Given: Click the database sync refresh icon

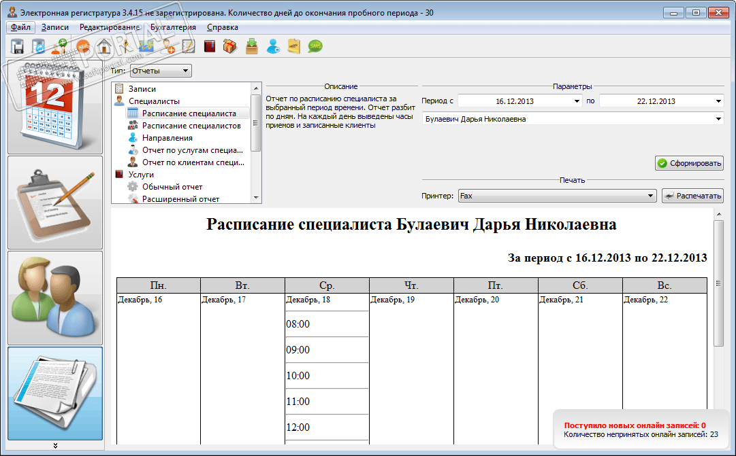Looking at the screenshot, I should pyautogui.click(x=38, y=46).
